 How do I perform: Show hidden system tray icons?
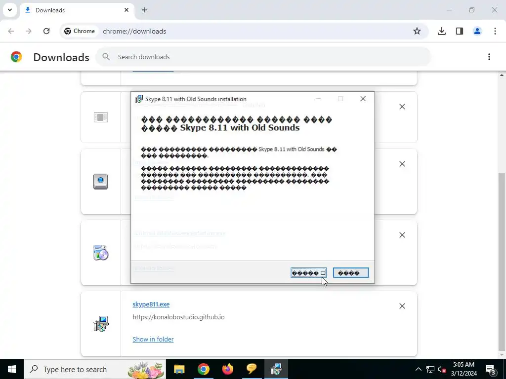[x=418, y=369]
